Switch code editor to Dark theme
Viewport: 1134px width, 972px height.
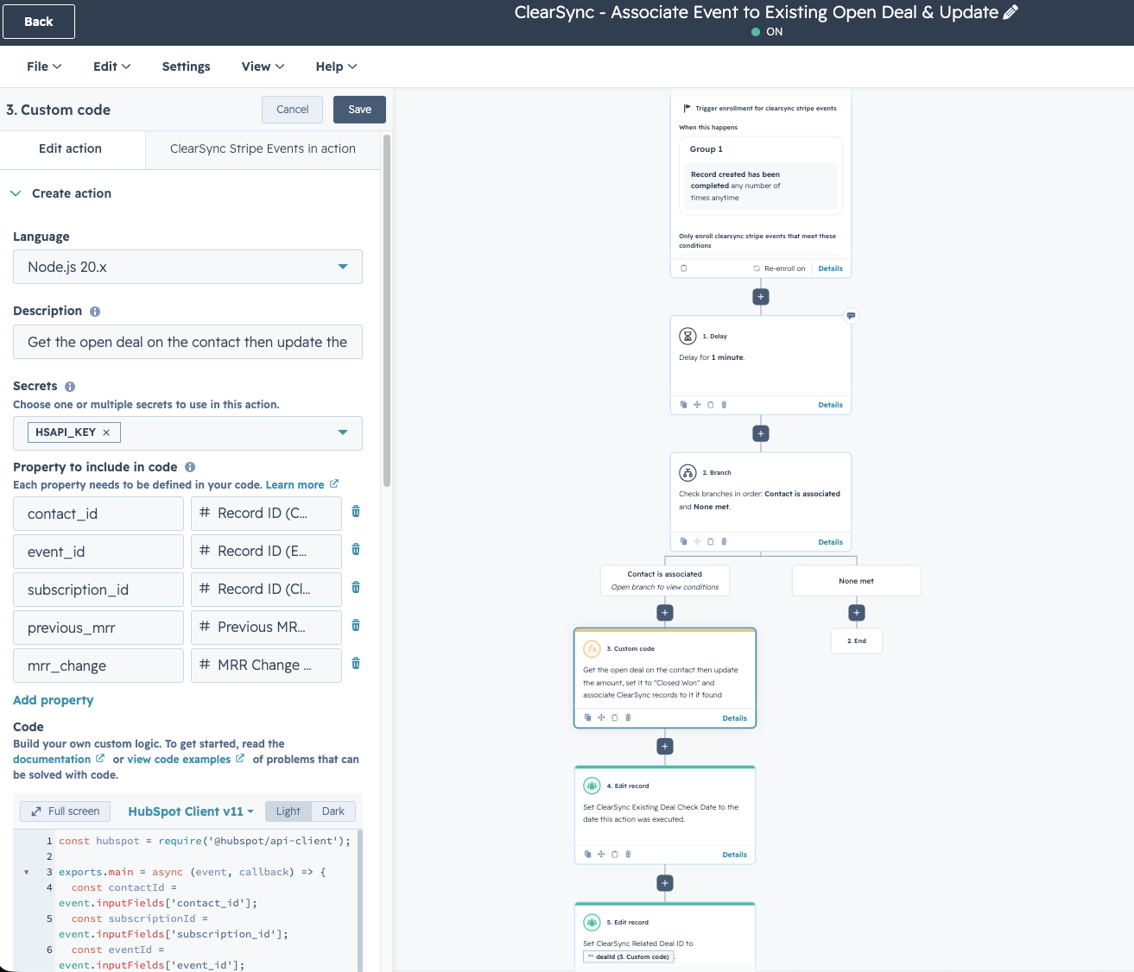(333, 811)
